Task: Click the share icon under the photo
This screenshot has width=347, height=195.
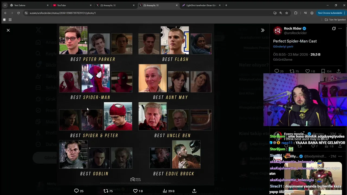Action: coord(194,191)
